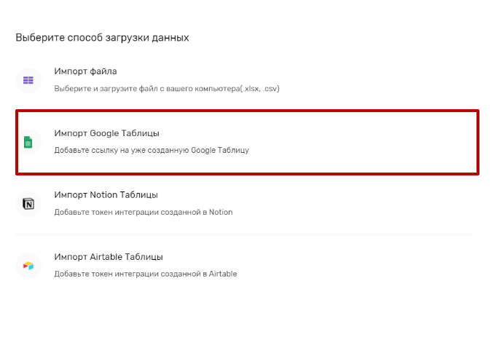Click the black Notion logo icon
Screen dimensions: 494x340
[28, 204]
